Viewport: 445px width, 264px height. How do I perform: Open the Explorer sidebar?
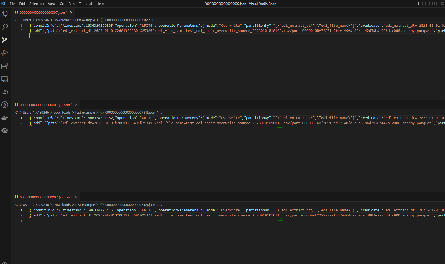point(5,14)
